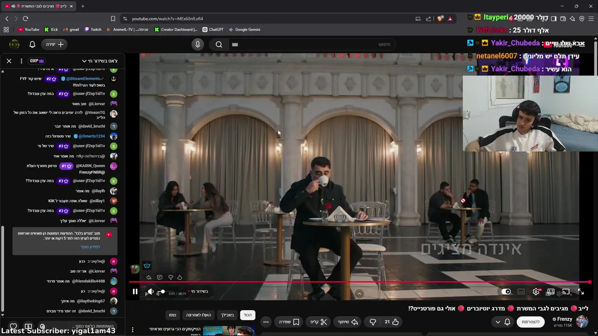598x336 pixels.
Task: Open the Google Gemini bookmark
Action: pos(244,29)
